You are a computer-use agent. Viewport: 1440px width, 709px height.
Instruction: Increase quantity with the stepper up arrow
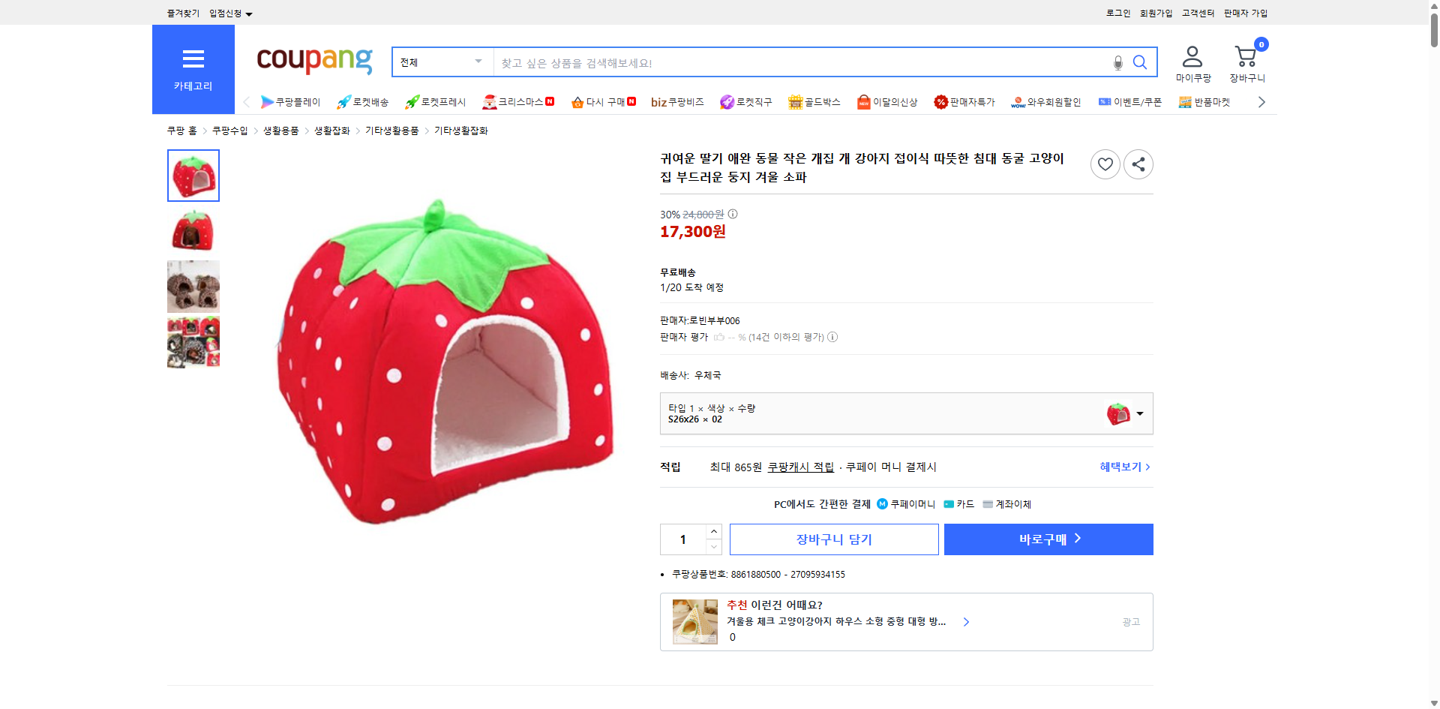[712, 531]
